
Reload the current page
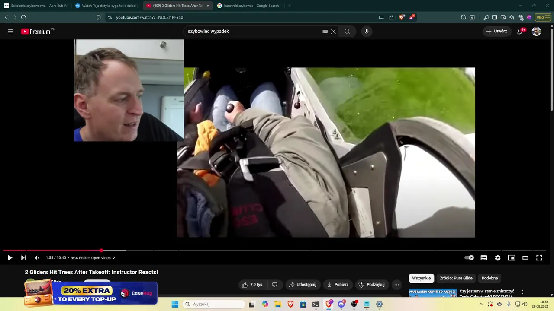(23, 17)
